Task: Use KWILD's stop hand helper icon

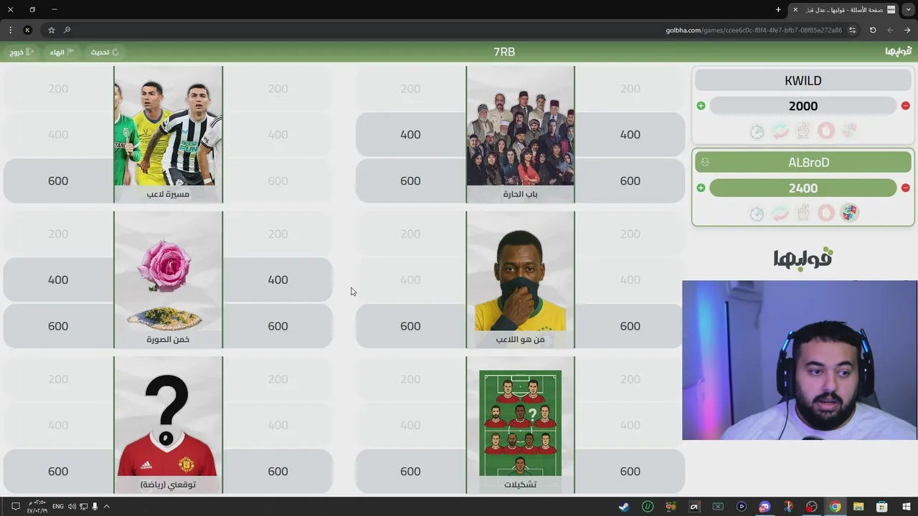Action: [826, 130]
